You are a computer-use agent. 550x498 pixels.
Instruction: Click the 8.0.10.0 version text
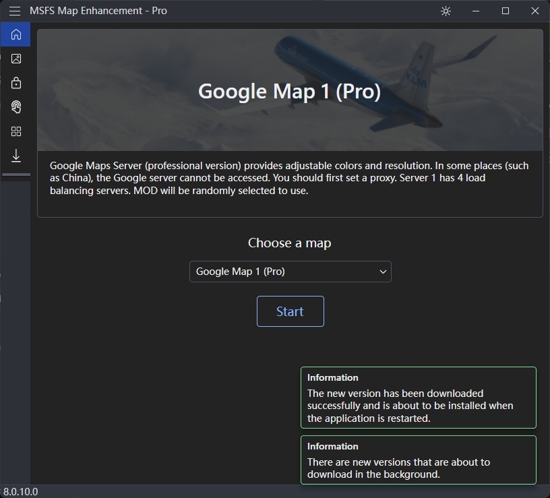pyautogui.click(x=20, y=492)
